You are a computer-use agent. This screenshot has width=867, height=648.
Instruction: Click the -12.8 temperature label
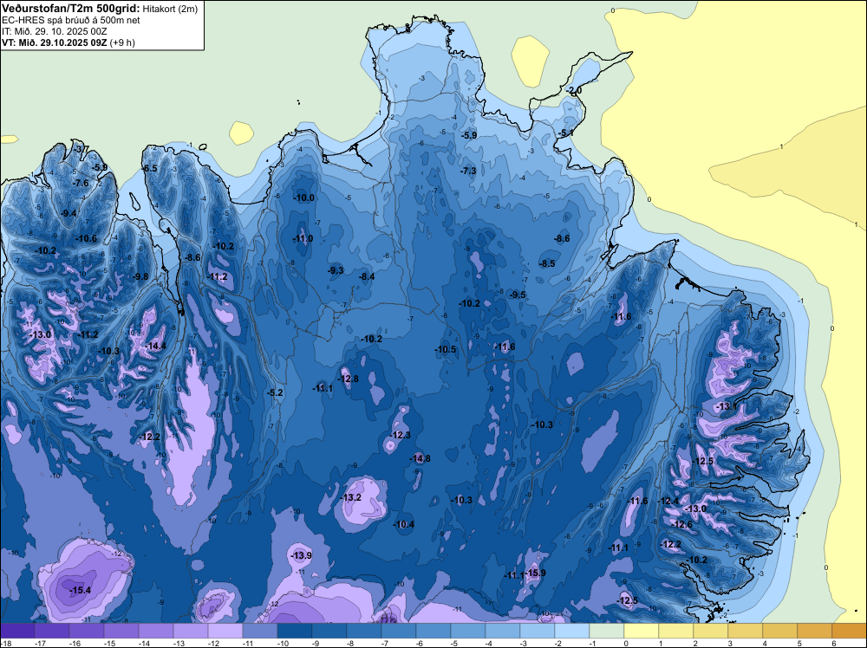click(349, 379)
